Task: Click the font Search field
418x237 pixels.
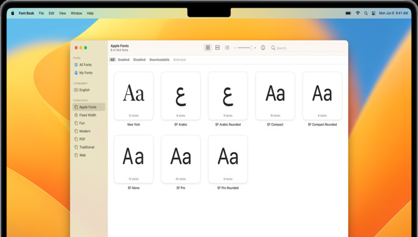Action: pyautogui.click(x=308, y=48)
